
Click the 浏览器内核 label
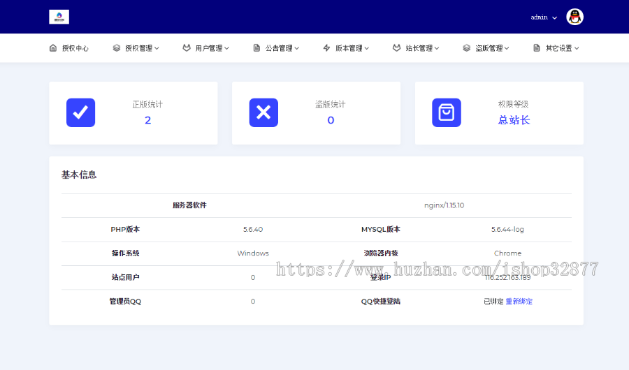click(381, 253)
